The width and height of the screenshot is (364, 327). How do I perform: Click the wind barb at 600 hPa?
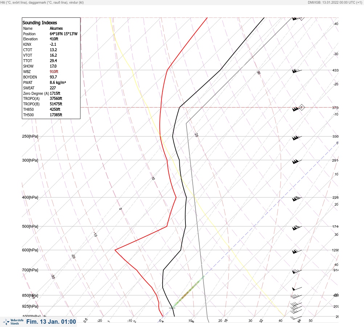[297, 251]
